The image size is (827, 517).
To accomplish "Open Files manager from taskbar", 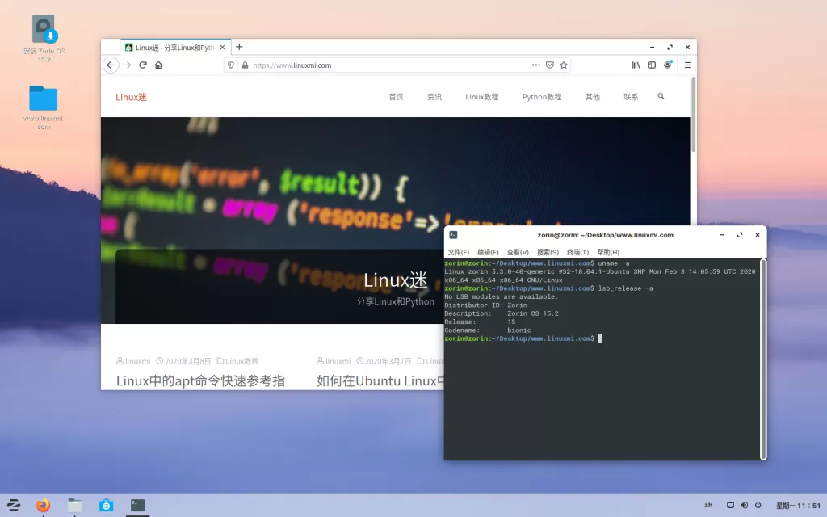I will [x=74, y=505].
